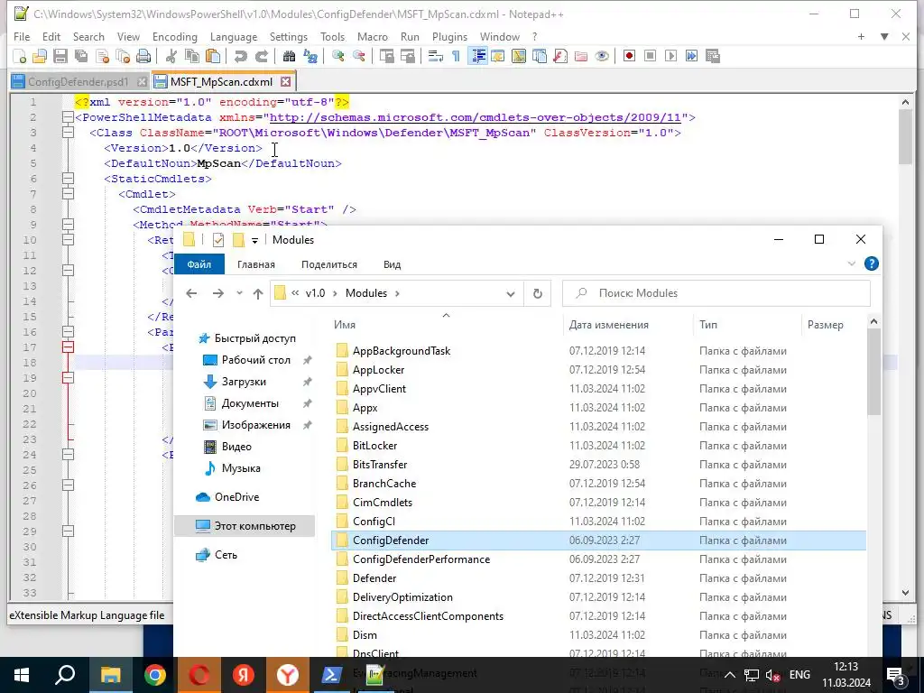Collapse the Method fold on line 9

(x=68, y=225)
